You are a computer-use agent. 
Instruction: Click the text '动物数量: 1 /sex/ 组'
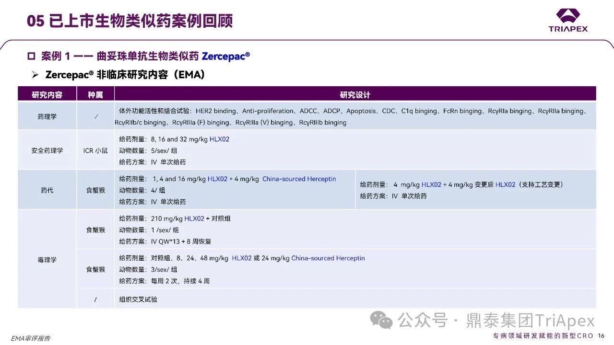148,230
